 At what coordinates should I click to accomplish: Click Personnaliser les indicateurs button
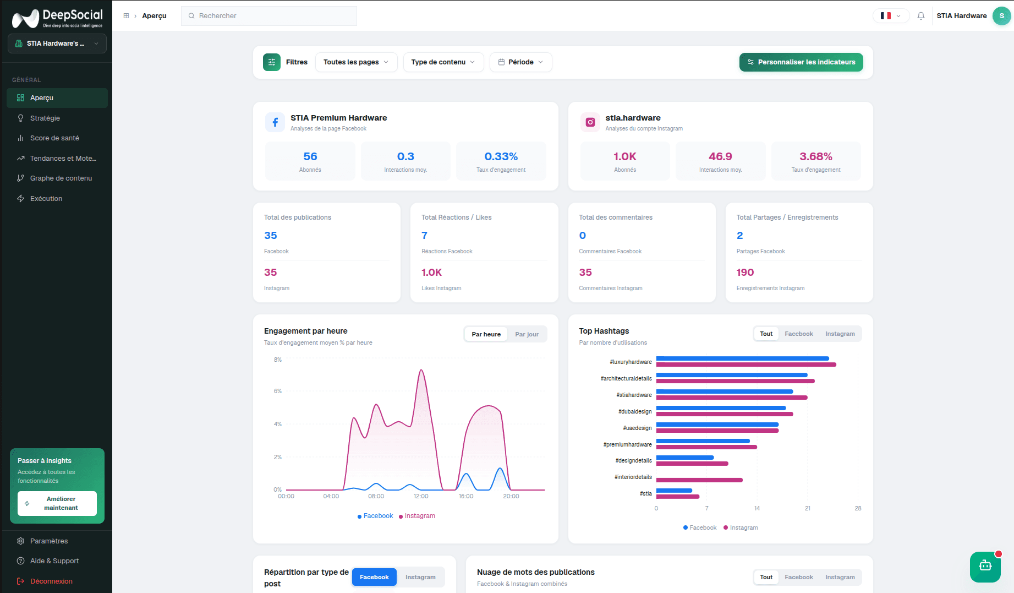click(x=801, y=62)
